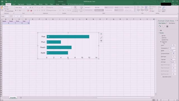This screenshot has height=101, width=179.
Task: Click the Pear bar in chart
Action: (68, 37)
